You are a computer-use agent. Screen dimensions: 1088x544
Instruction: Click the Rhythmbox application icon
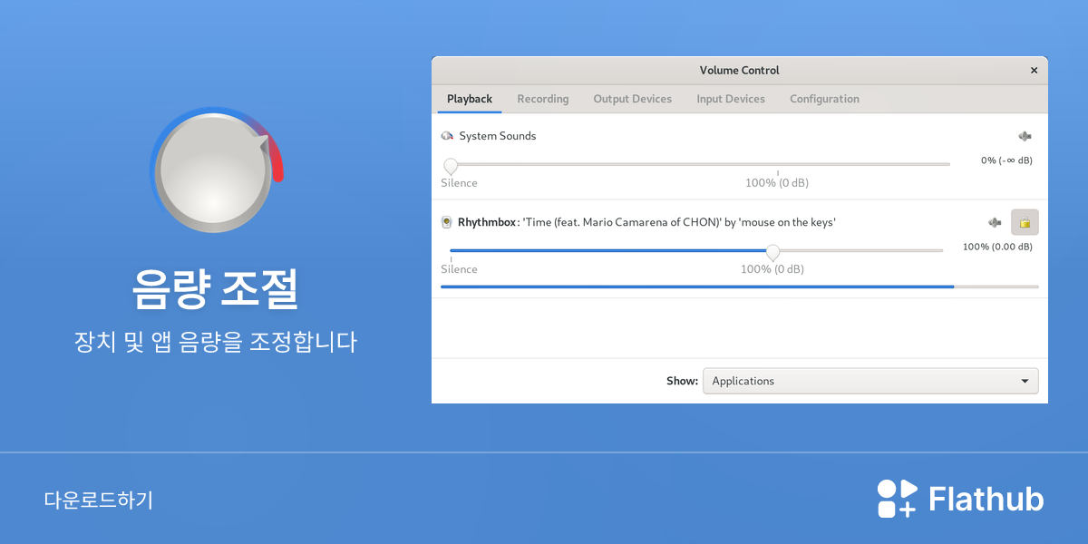[447, 222]
